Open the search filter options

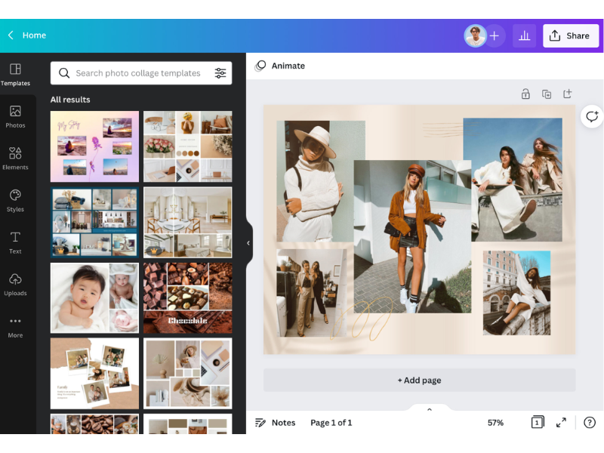coord(220,73)
